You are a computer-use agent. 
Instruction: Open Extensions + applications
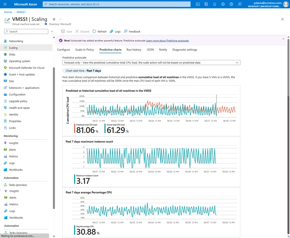point(24,88)
